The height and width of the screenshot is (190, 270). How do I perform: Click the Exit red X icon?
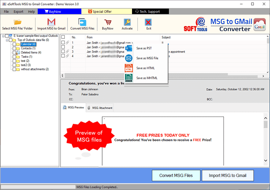(148, 22)
